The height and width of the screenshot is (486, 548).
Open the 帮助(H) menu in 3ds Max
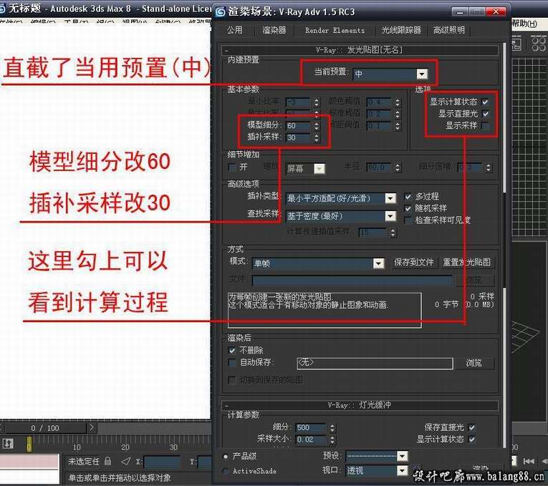(524, 24)
